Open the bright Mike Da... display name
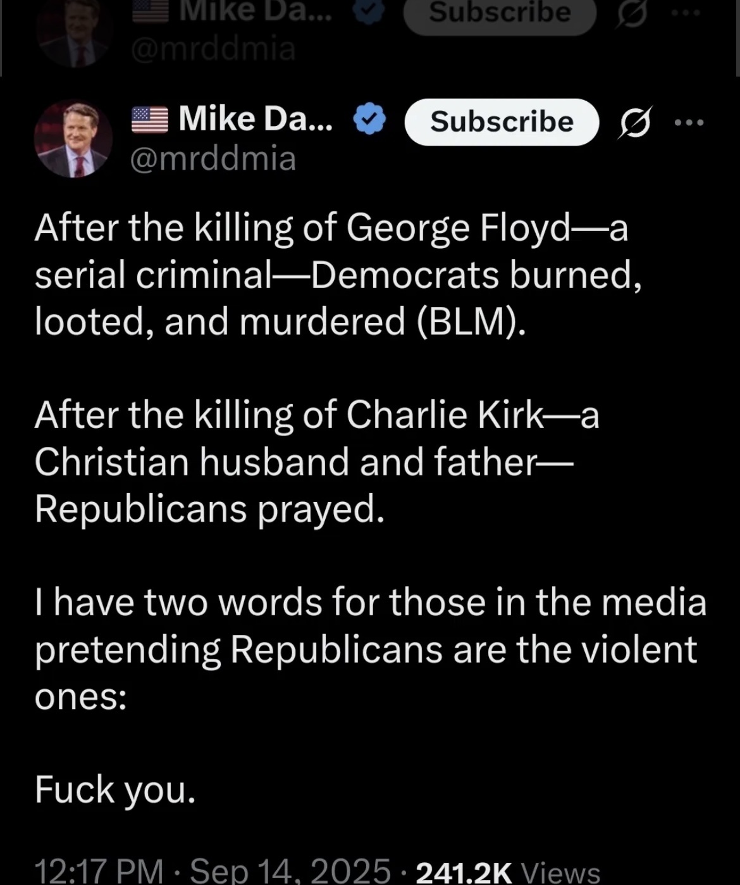 (255, 118)
